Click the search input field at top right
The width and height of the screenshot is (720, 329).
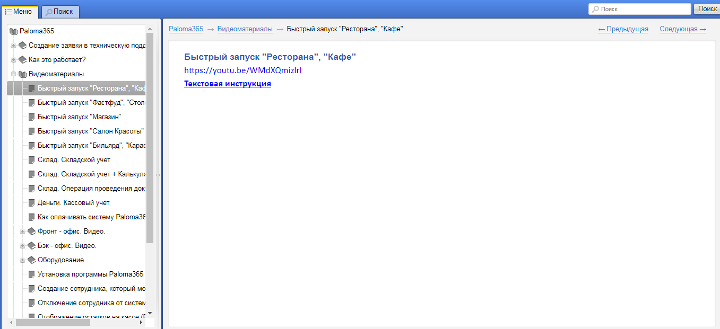click(639, 9)
